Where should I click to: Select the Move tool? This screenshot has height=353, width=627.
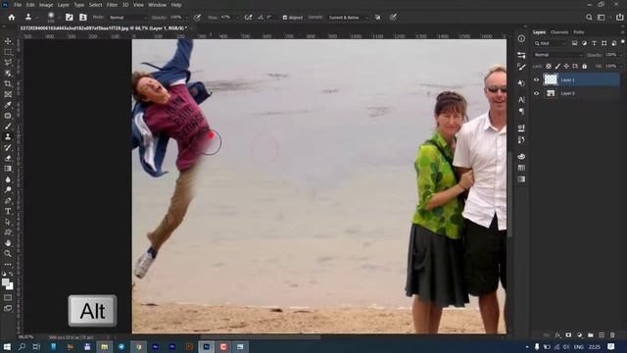pos(8,41)
